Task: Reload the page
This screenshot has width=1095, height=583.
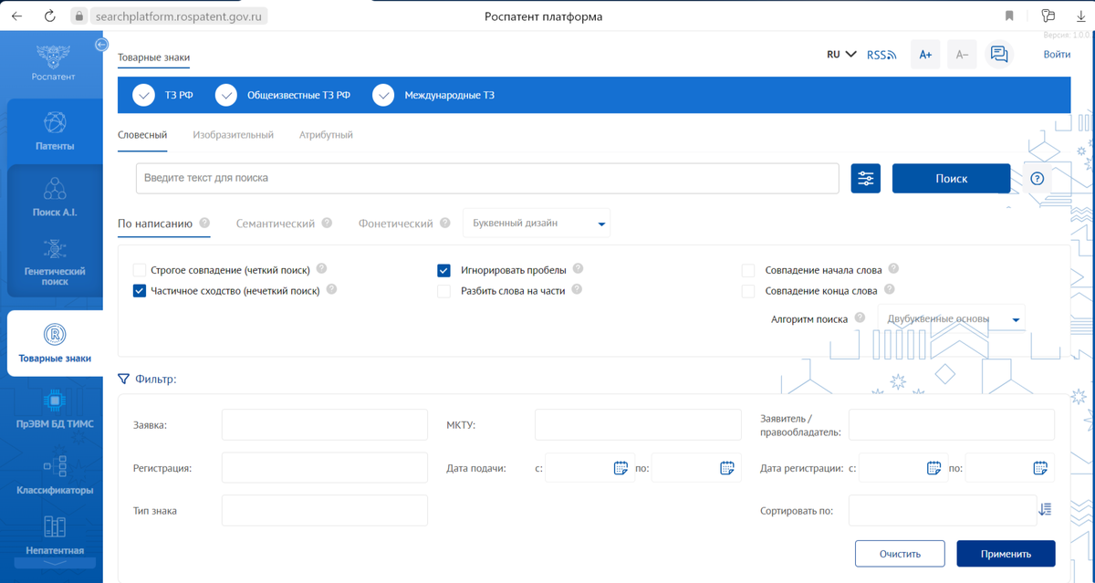Action: pyautogui.click(x=50, y=16)
